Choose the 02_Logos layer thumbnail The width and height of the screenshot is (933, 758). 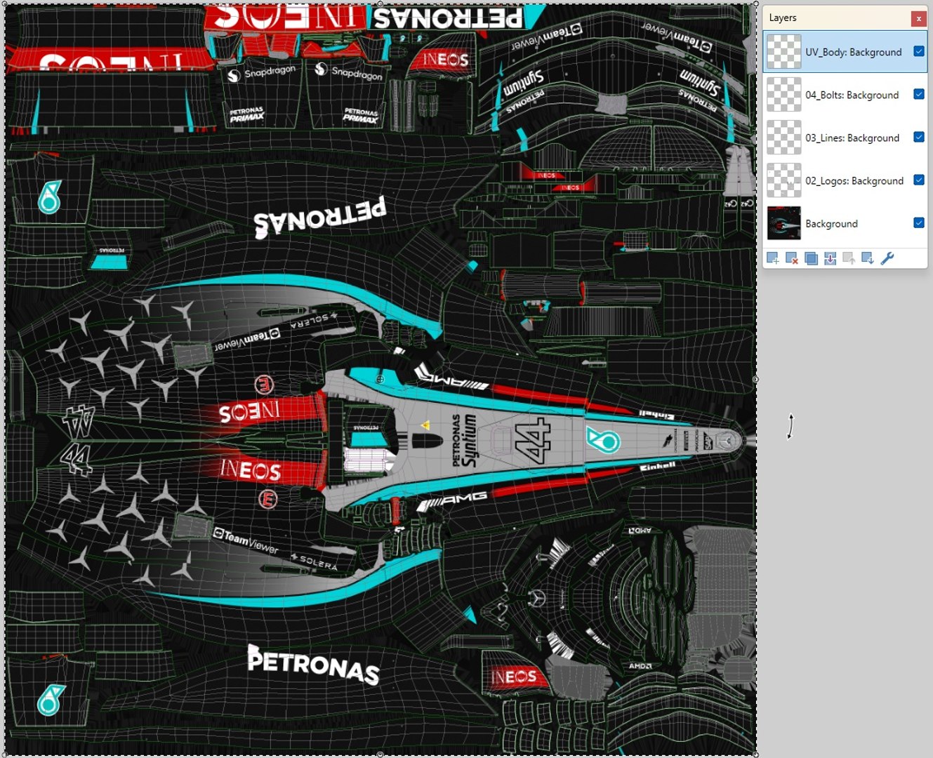point(783,180)
